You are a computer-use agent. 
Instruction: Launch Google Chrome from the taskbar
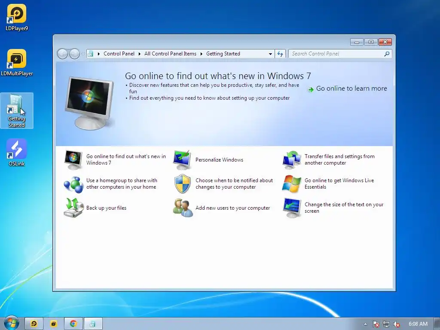coord(73,324)
